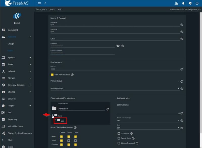Enable the Permit Sudo checkbox
Image resolution: width=202 pixels, height=148 pixels.
click(x=118, y=138)
